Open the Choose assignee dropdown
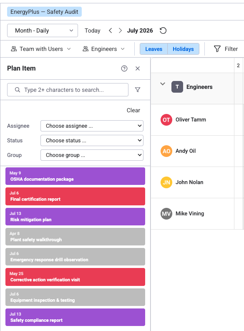Screen dimensions: 244x331 coord(92,126)
